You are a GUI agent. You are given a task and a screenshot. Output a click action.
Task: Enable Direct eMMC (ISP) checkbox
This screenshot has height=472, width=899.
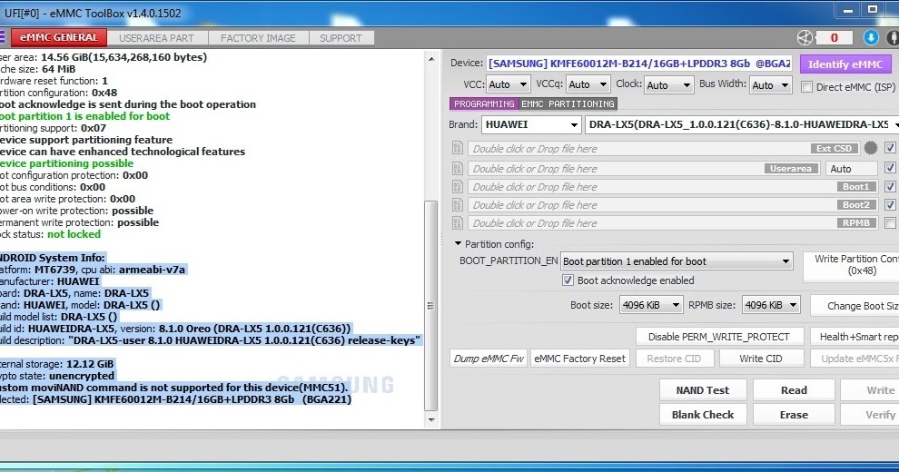click(x=806, y=87)
